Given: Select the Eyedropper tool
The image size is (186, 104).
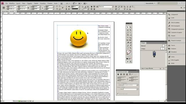Looking at the screenshot, I should [130, 45].
